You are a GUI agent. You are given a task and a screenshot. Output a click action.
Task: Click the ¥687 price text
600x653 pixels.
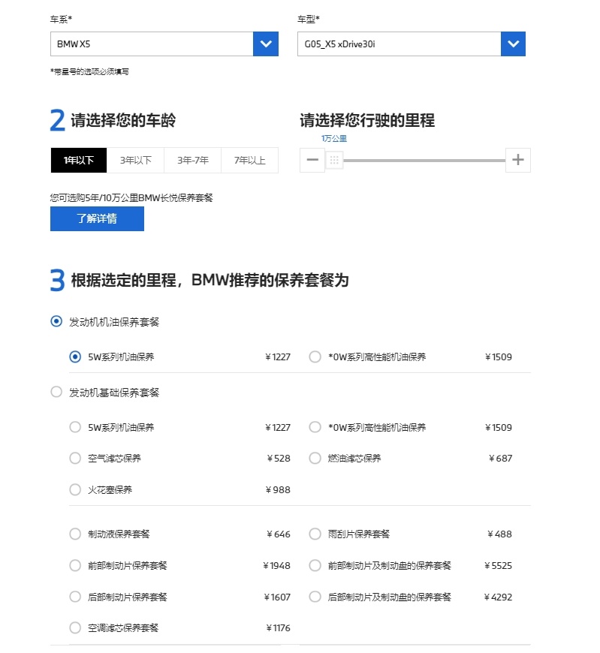tap(500, 458)
